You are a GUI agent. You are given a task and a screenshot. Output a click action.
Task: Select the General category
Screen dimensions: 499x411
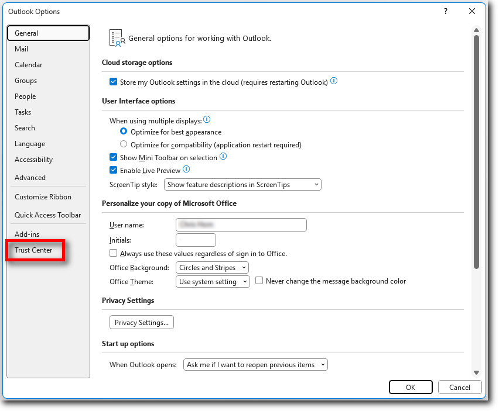coord(48,33)
